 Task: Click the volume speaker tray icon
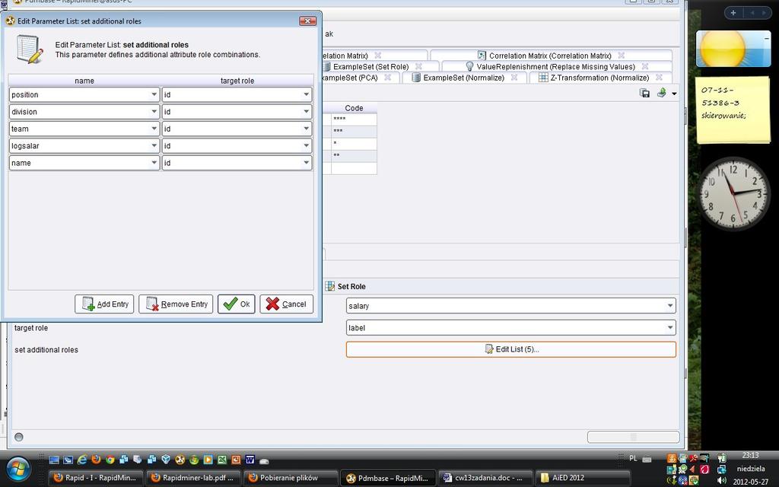click(722, 480)
